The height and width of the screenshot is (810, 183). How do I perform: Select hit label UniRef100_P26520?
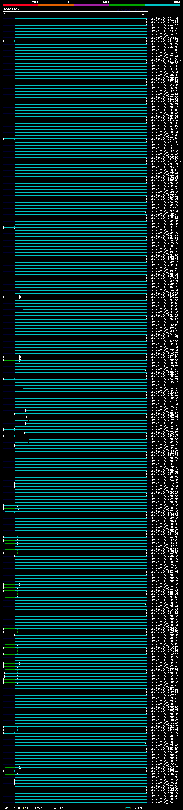coord(164,154)
